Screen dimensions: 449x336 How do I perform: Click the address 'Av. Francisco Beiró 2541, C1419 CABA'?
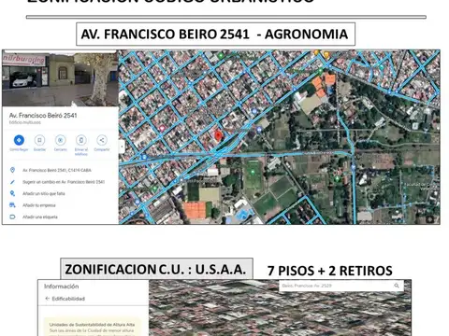(x=57, y=170)
